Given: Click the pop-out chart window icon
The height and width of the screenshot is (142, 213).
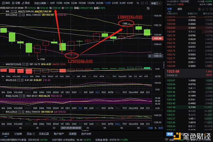Looking at the screenshot, I should coord(146,3).
